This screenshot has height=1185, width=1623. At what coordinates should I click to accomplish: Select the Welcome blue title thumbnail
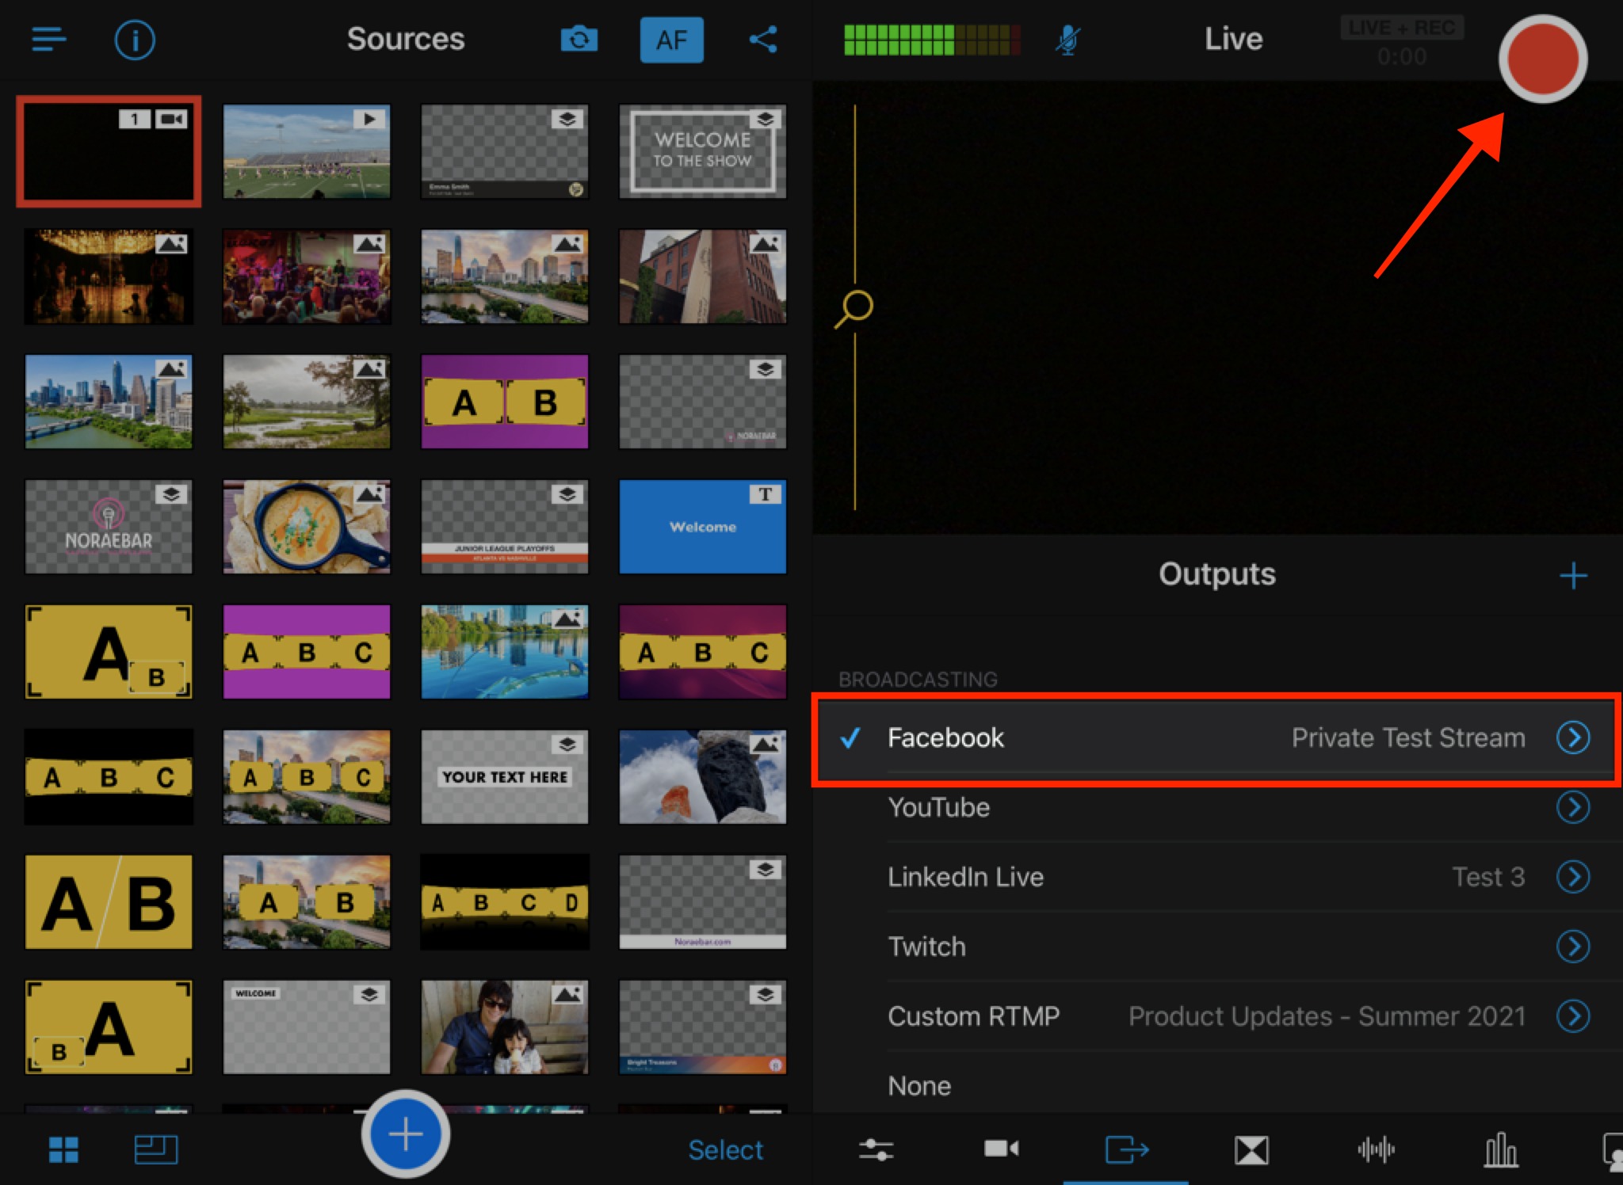[702, 527]
